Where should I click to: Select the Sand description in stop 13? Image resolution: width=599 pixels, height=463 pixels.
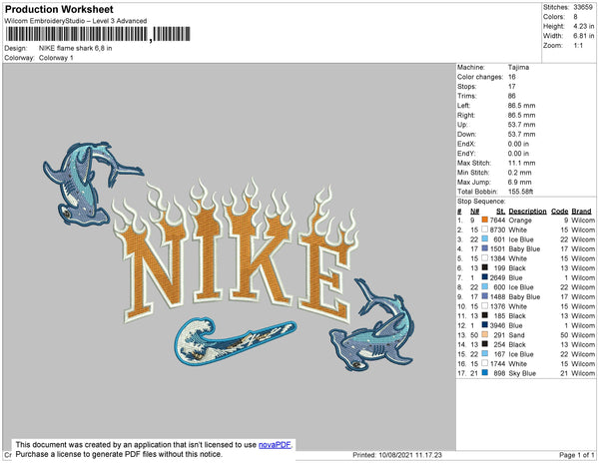516,334
